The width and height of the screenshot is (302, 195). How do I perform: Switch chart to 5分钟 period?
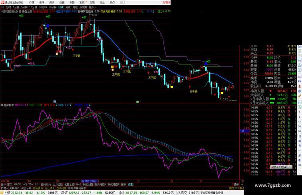click(x=24, y=7)
